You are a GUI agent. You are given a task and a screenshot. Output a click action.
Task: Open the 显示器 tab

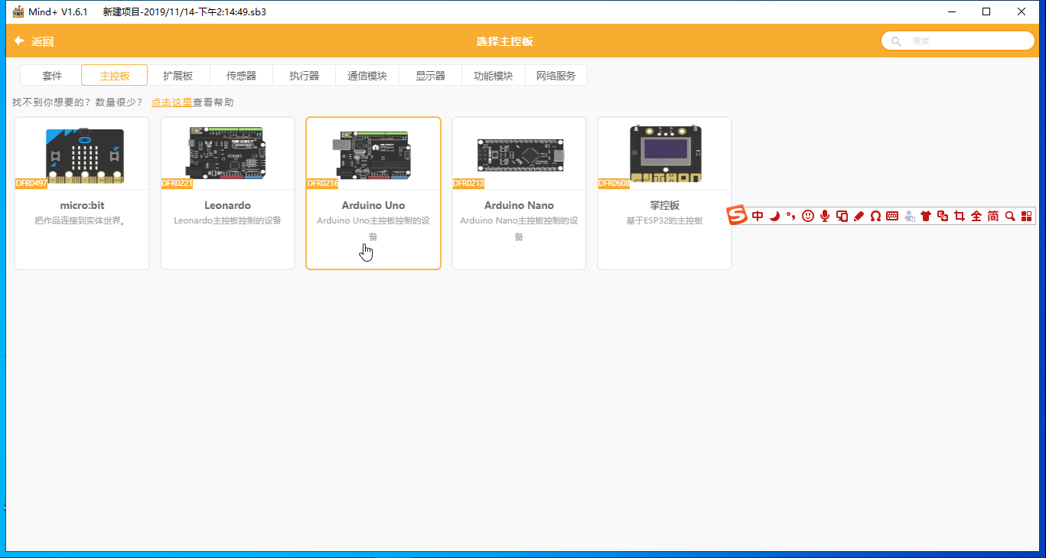tap(430, 76)
